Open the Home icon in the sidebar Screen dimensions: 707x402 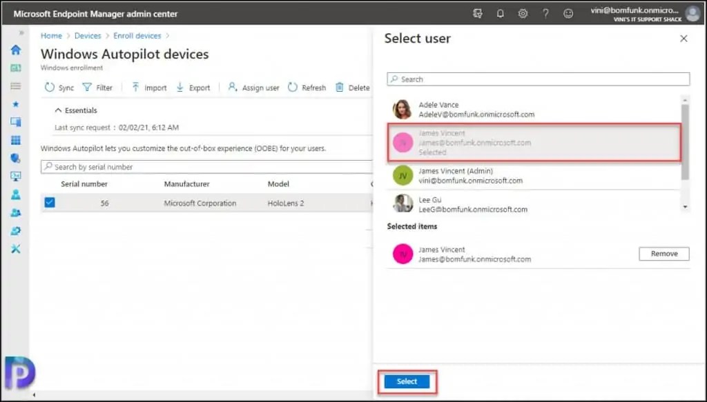[17, 50]
